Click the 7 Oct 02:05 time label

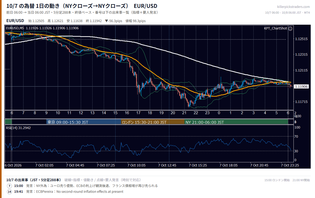coord(45,165)
